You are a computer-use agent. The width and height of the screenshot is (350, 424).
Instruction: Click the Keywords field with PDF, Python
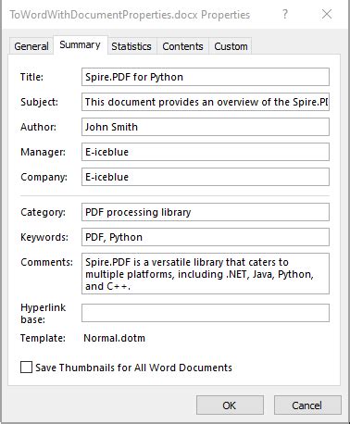coord(206,237)
